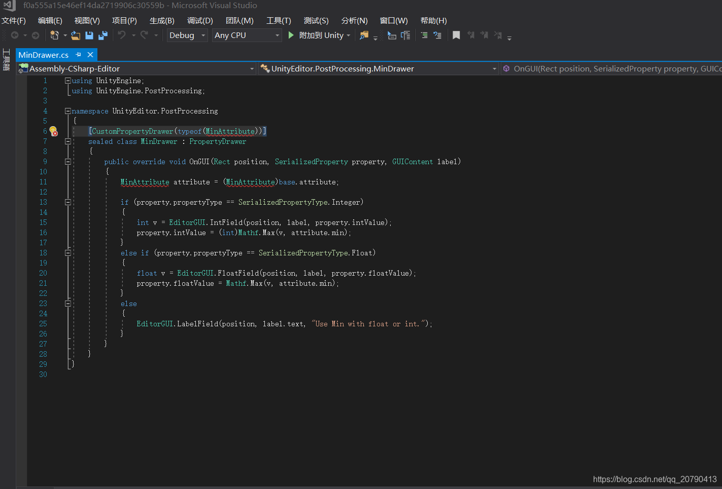Open the 项目(P) menu

click(x=124, y=21)
